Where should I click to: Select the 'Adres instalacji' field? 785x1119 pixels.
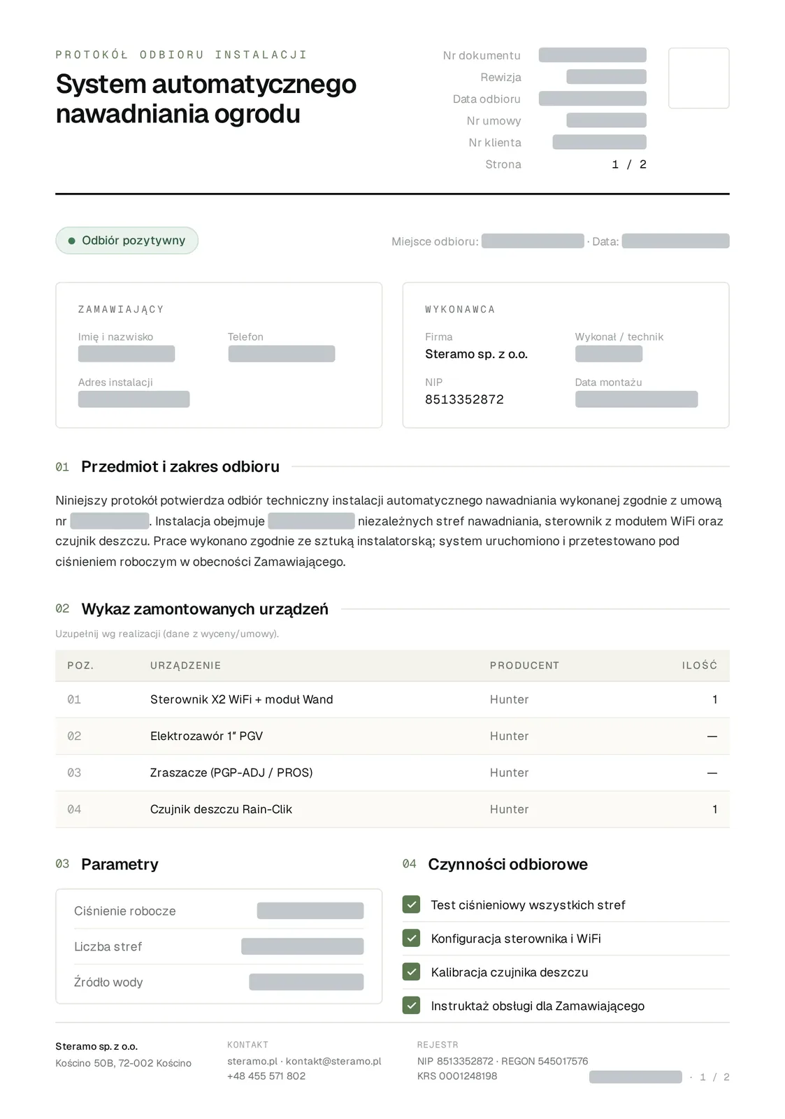coord(134,399)
